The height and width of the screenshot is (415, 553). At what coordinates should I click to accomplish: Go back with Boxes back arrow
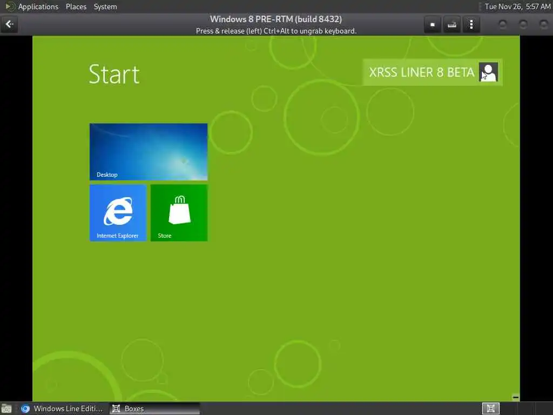(x=9, y=24)
